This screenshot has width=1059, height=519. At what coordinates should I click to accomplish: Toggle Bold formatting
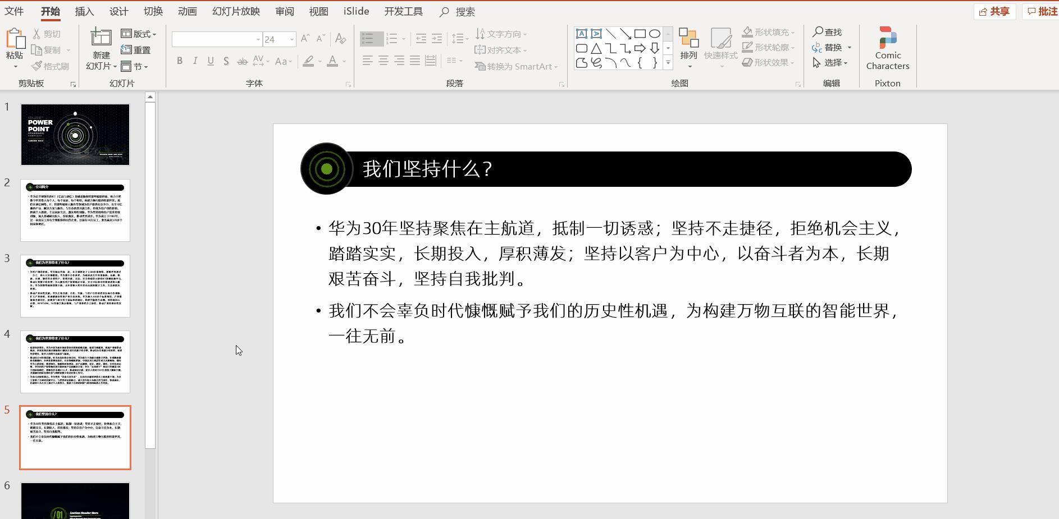[180, 61]
